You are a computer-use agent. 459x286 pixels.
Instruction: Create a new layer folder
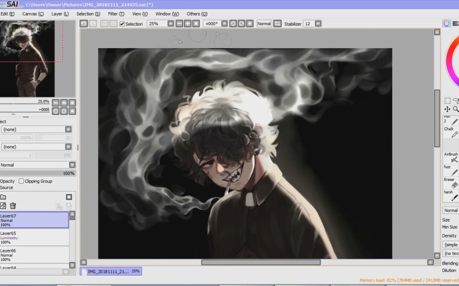point(3,197)
